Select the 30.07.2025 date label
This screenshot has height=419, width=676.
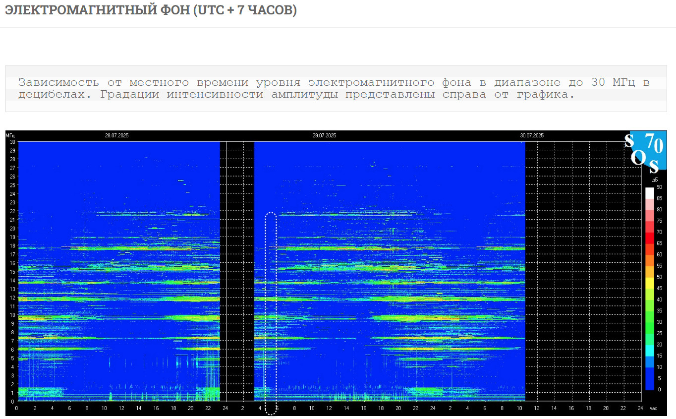tap(532, 135)
